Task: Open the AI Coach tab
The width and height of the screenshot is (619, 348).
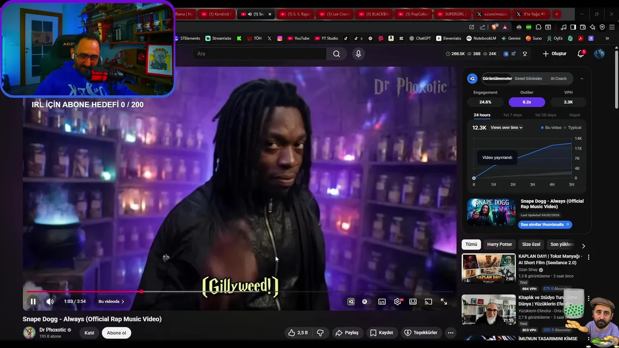Action: pos(559,78)
